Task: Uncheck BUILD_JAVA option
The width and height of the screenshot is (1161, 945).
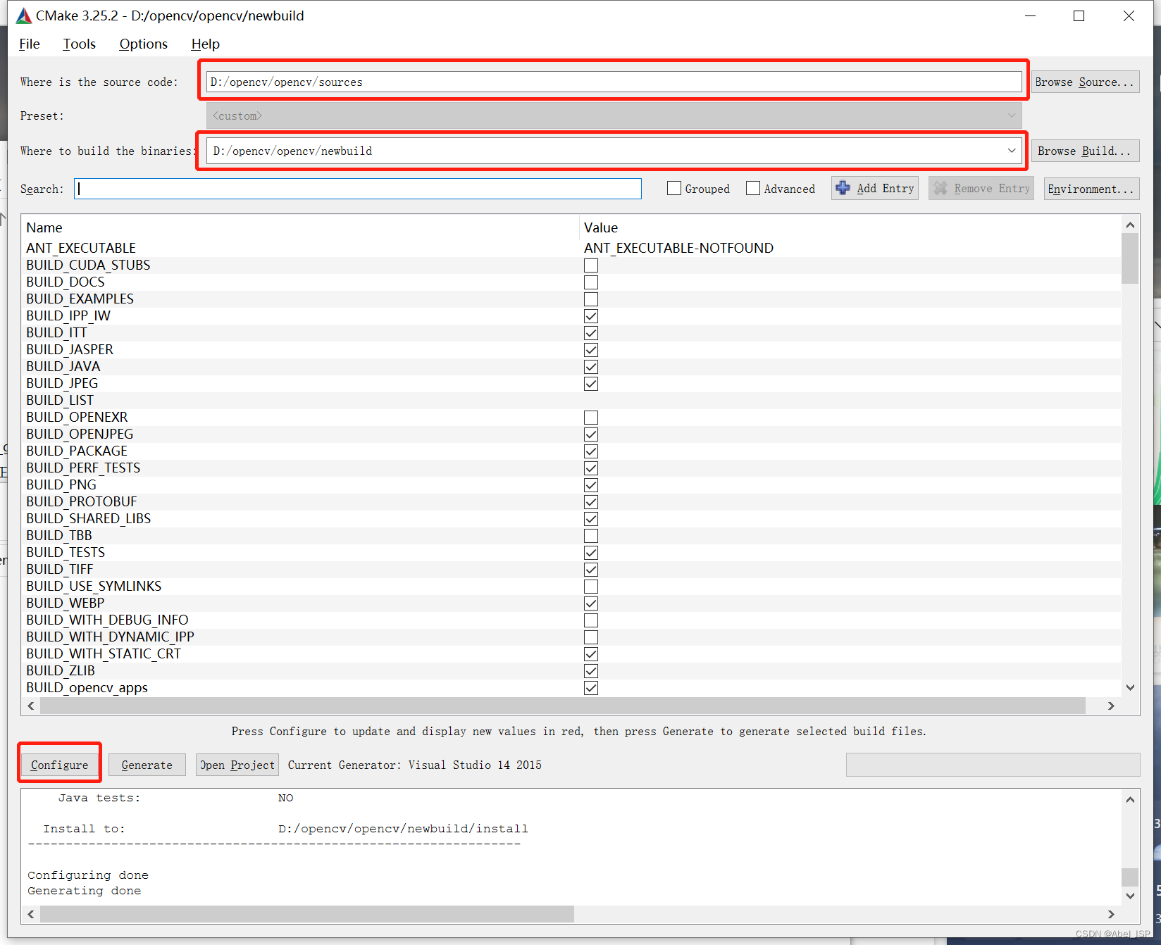Action: 591,367
